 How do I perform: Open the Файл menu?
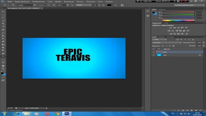(10, 2)
